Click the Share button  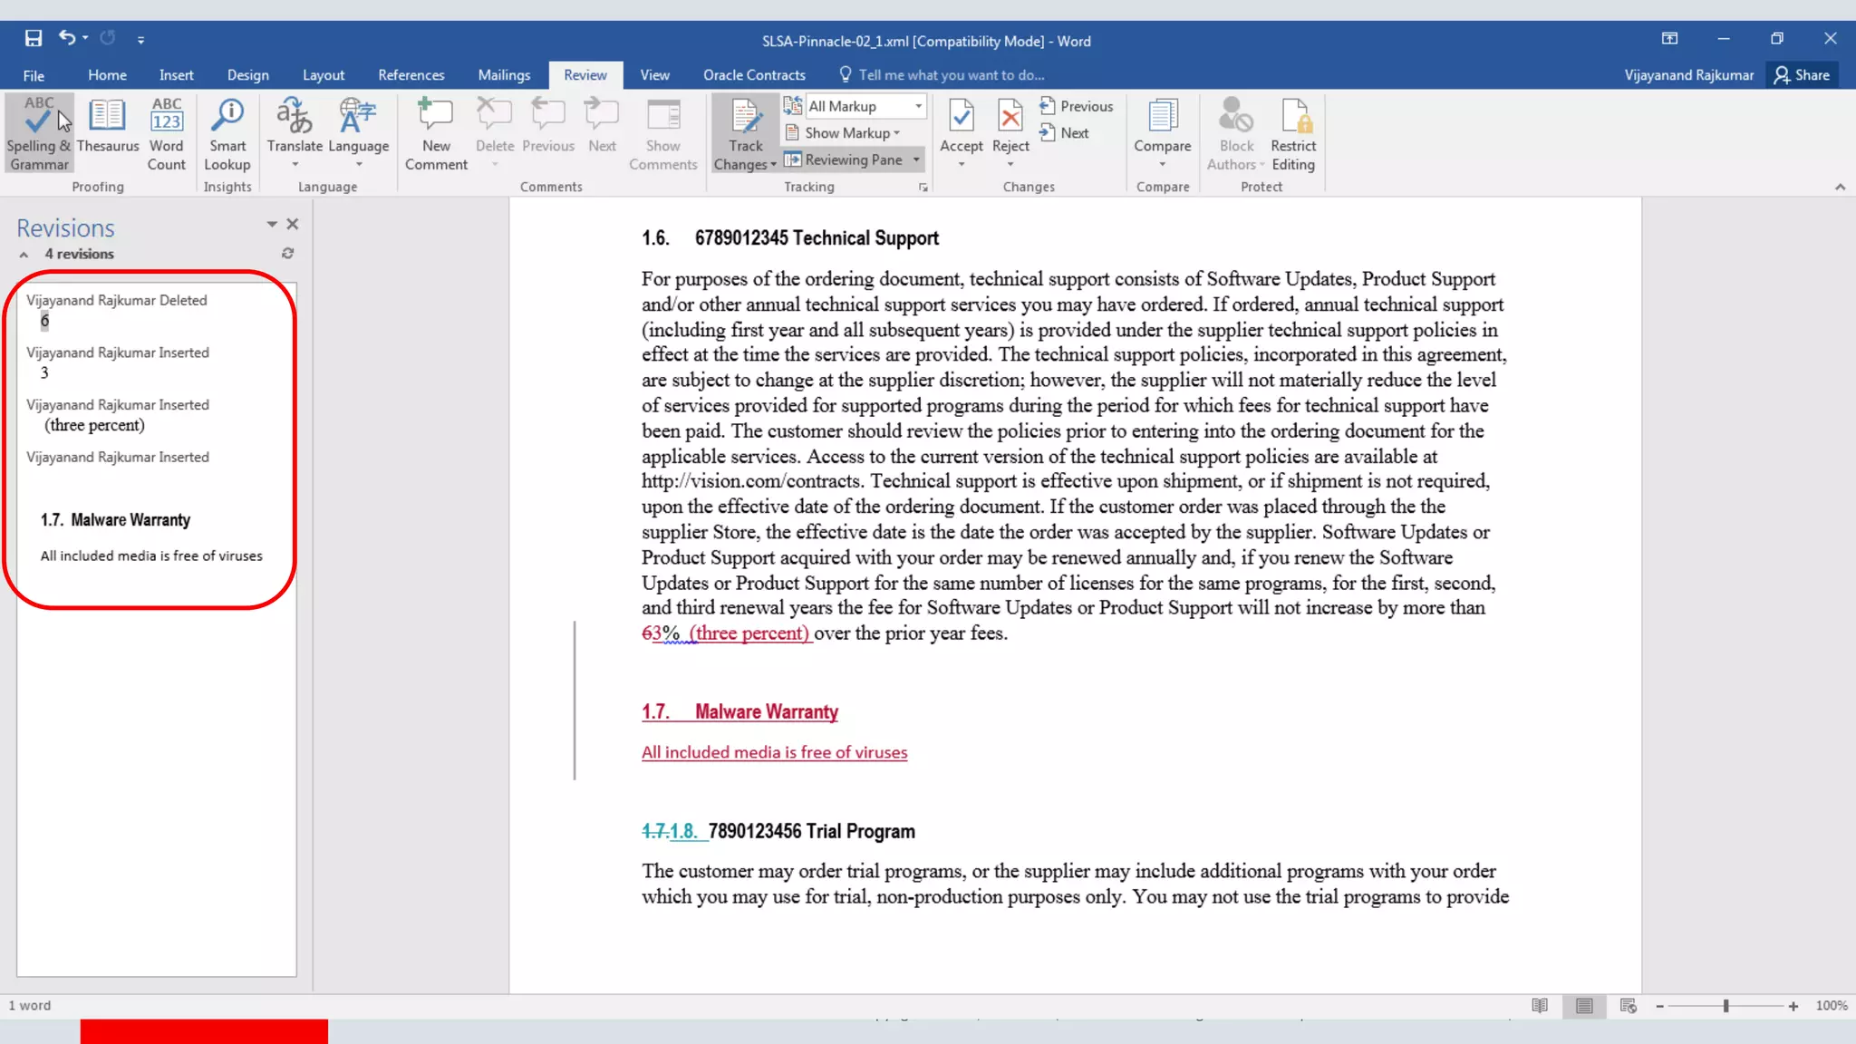(1803, 75)
